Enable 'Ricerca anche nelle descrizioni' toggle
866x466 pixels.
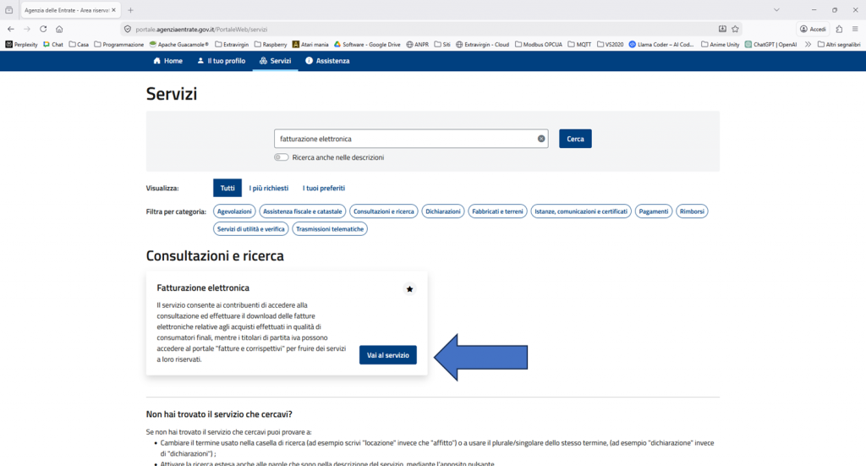click(x=281, y=157)
